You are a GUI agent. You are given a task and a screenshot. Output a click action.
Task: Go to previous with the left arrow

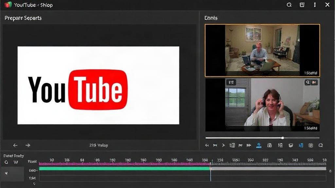[15, 145]
